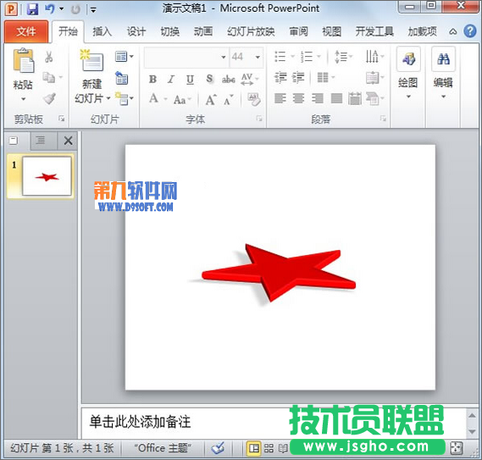Click the Distributed alignment icon
Screen dimensions: 482x460
pyautogui.click(x=355, y=99)
